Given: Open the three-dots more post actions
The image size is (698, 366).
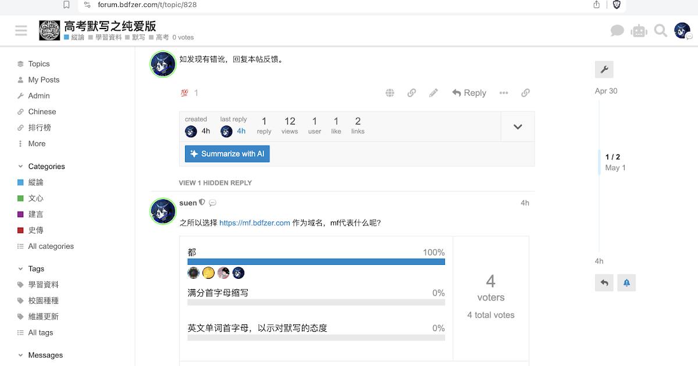Looking at the screenshot, I should coord(504,93).
